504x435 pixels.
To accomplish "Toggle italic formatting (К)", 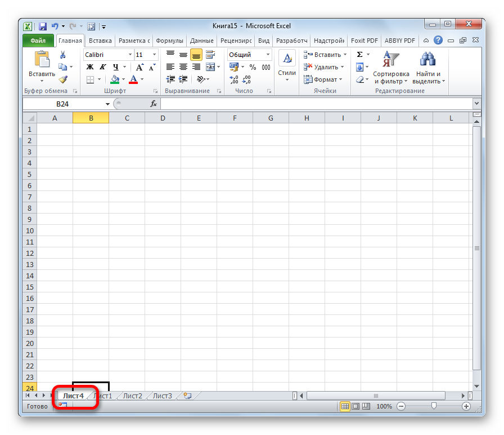I will (103, 67).
